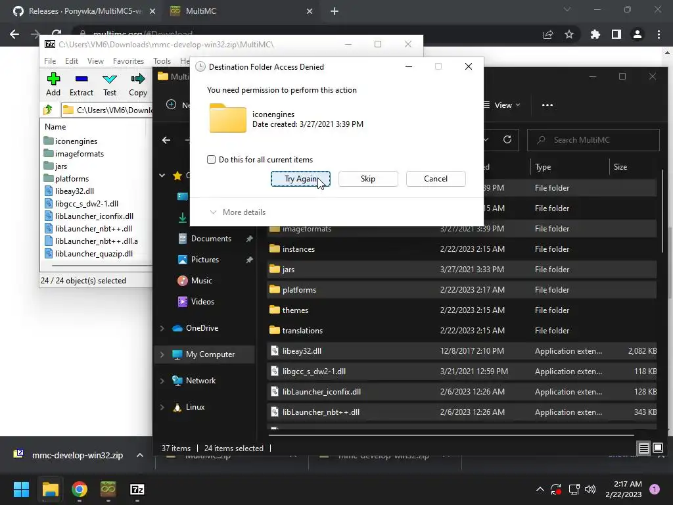The width and height of the screenshot is (673, 505).
Task: Select the instances folder in Explorer
Action: tap(461, 249)
